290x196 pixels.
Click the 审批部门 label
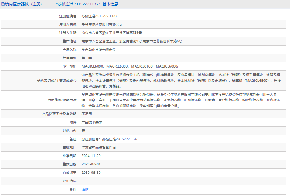click(69, 147)
